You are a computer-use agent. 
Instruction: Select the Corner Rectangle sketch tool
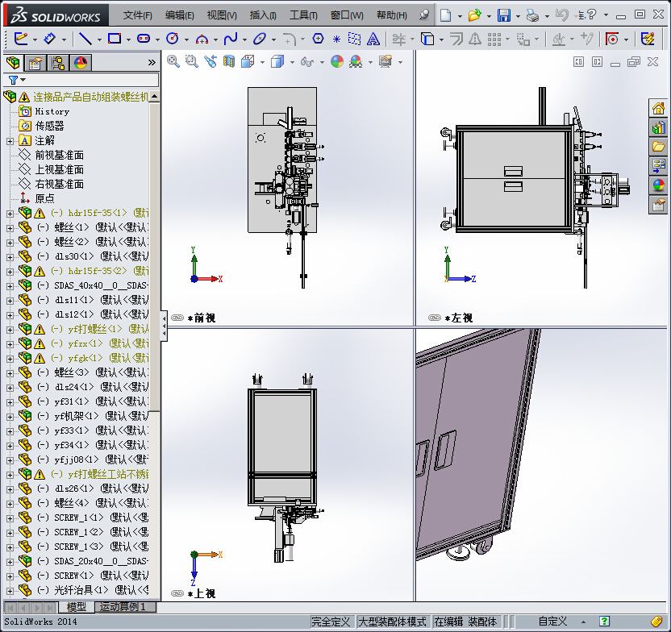coord(115,39)
